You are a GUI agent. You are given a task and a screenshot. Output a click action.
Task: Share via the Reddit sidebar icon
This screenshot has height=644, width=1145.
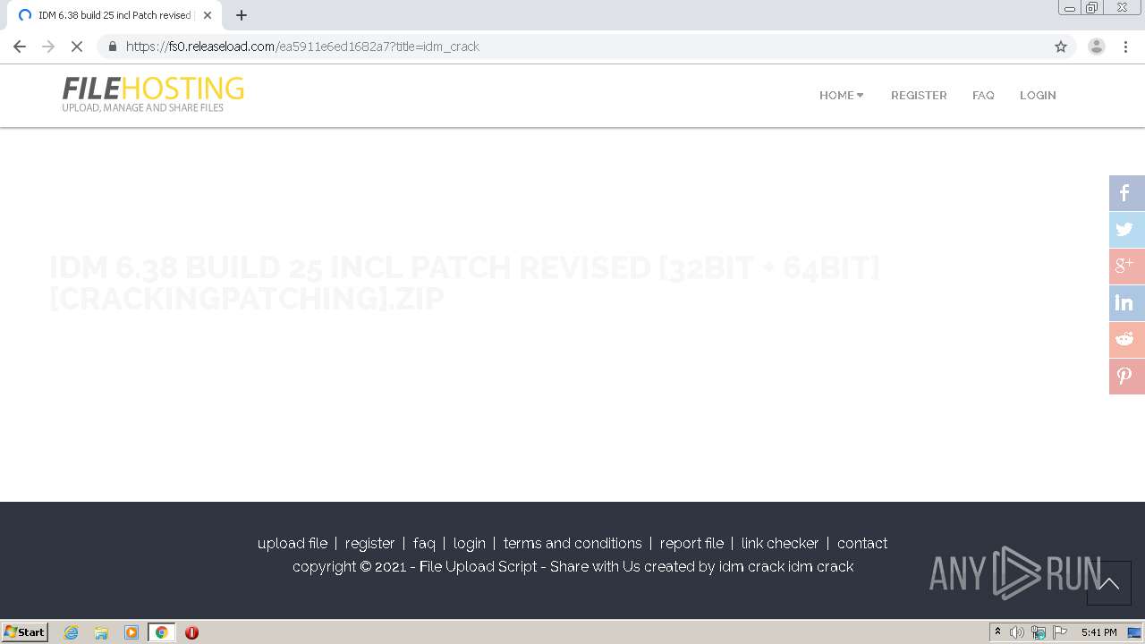(x=1127, y=340)
